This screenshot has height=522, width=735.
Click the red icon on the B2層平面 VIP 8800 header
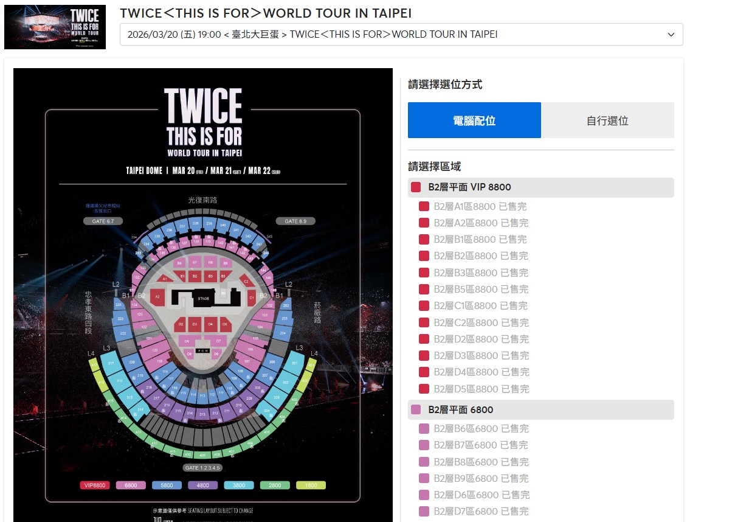[415, 187]
